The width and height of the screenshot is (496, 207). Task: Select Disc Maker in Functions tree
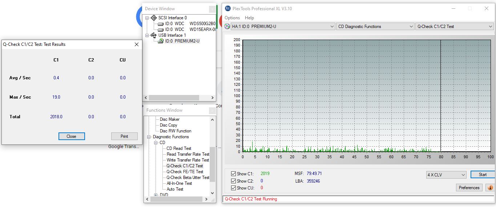tap(170, 119)
